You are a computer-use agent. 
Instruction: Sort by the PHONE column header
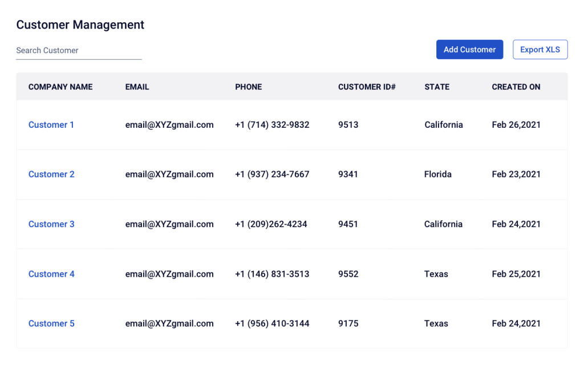click(248, 87)
